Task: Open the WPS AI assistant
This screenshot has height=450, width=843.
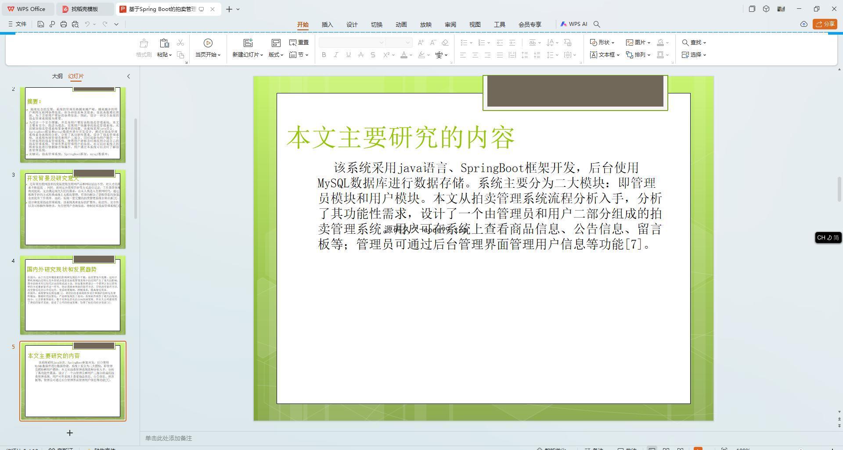Action: click(x=574, y=24)
